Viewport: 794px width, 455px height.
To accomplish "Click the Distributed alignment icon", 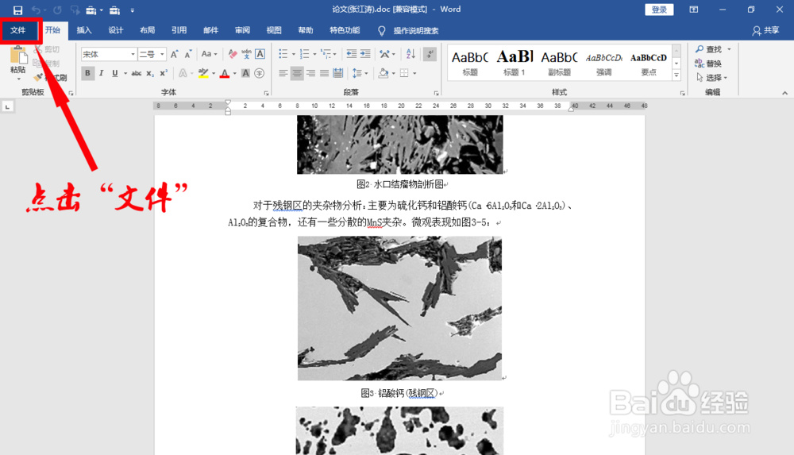I will 337,74.
